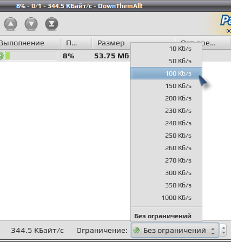Viewport: 231px width, 242px height.
Task: Click the move to bottom toolbar icon
Action: [x=51, y=24]
